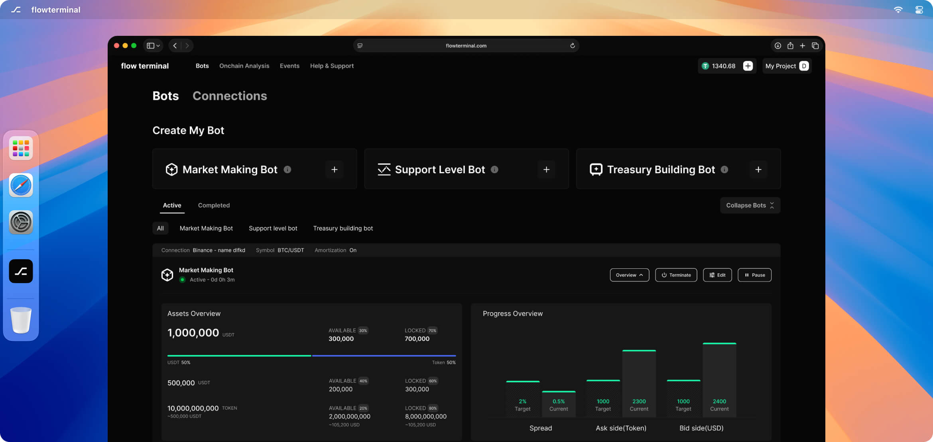933x442 pixels.
Task: Filter list by Support level bot
Action: 273,228
